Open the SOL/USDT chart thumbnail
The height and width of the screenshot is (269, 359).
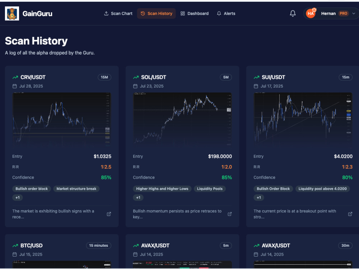[x=182, y=120]
